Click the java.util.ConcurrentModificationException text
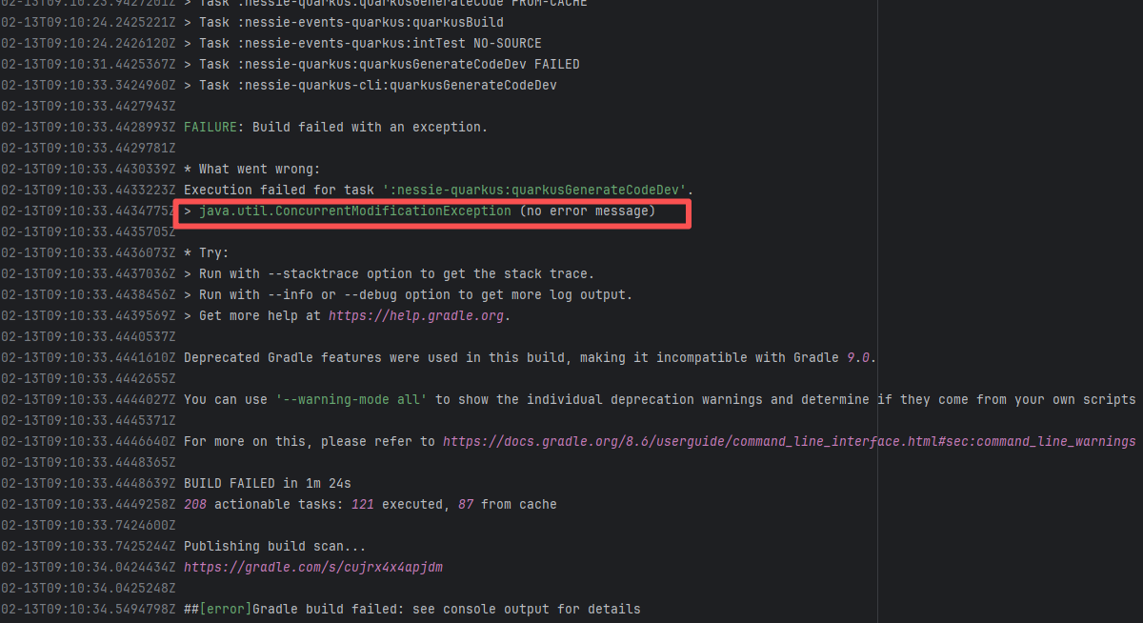This screenshot has height=623, width=1143. tap(354, 211)
